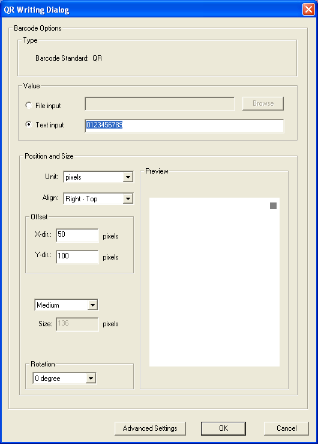This screenshot has width=318, height=444.
Task: Click the Browse button
Action: [x=263, y=103]
